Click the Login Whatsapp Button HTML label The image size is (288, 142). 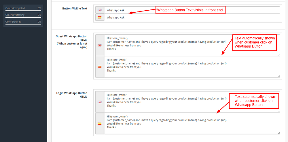(72, 95)
